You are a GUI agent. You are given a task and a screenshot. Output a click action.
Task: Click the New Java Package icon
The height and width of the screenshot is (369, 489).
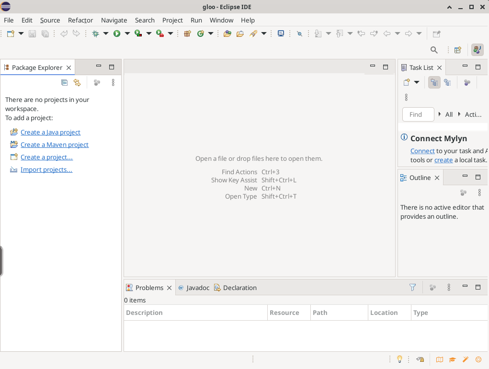point(187,34)
